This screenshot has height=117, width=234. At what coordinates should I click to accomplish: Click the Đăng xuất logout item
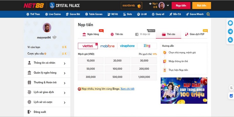point(47,112)
